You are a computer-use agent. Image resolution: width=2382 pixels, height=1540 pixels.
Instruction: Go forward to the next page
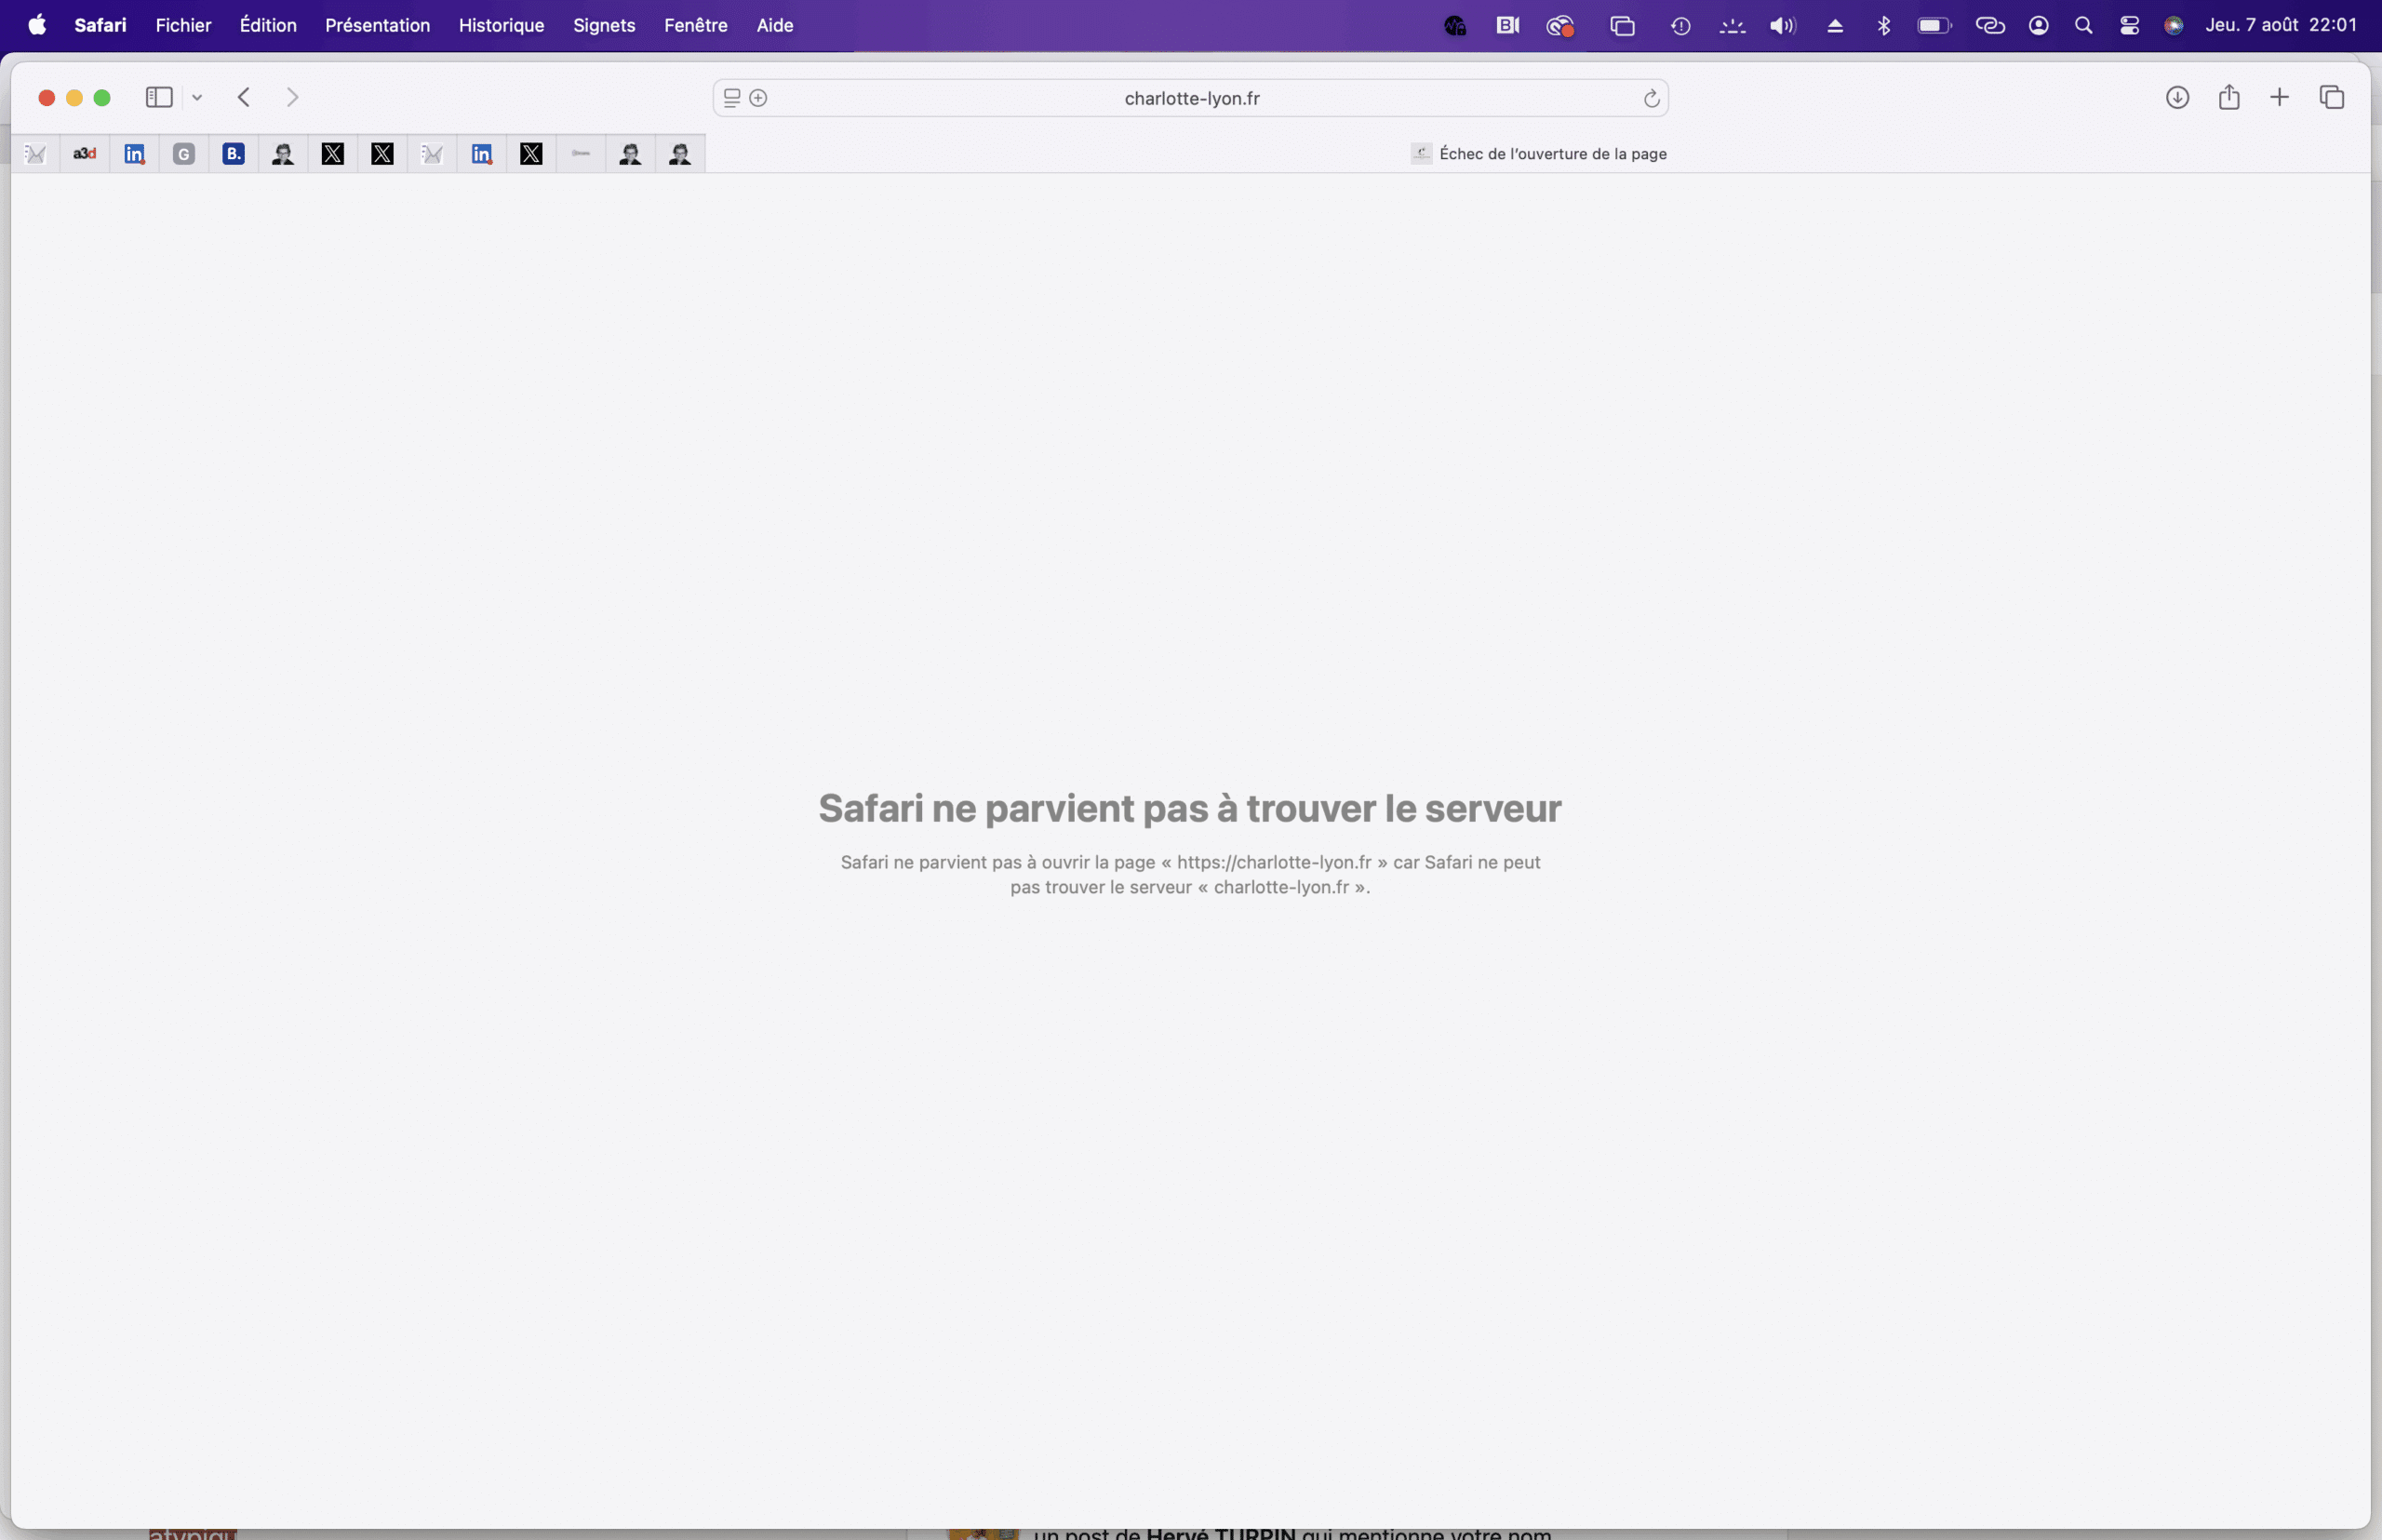(292, 97)
